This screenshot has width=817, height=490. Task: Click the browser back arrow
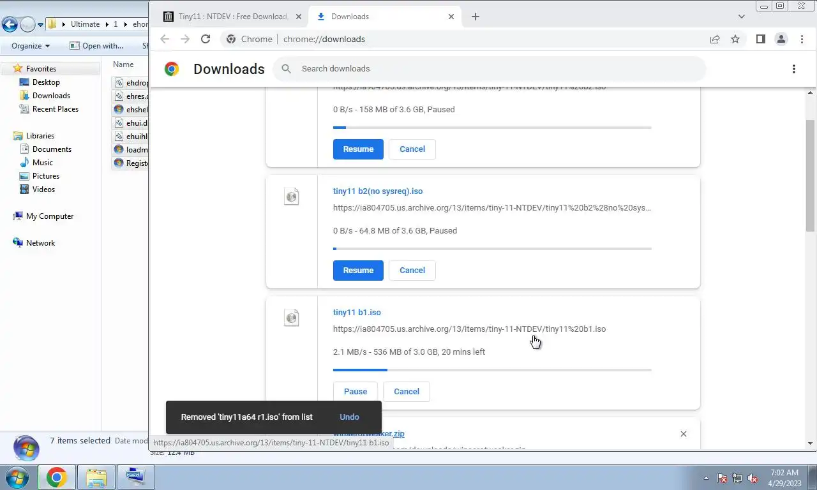[165, 39]
